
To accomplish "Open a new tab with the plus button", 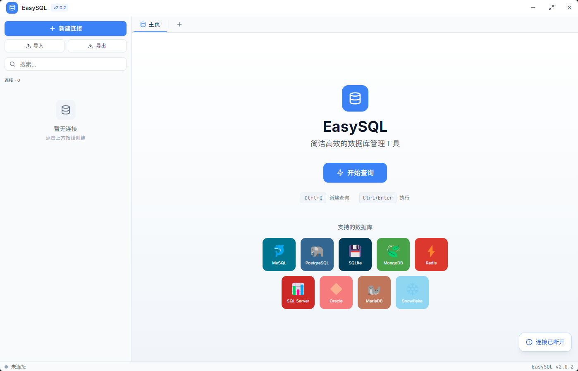I will pos(179,24).
